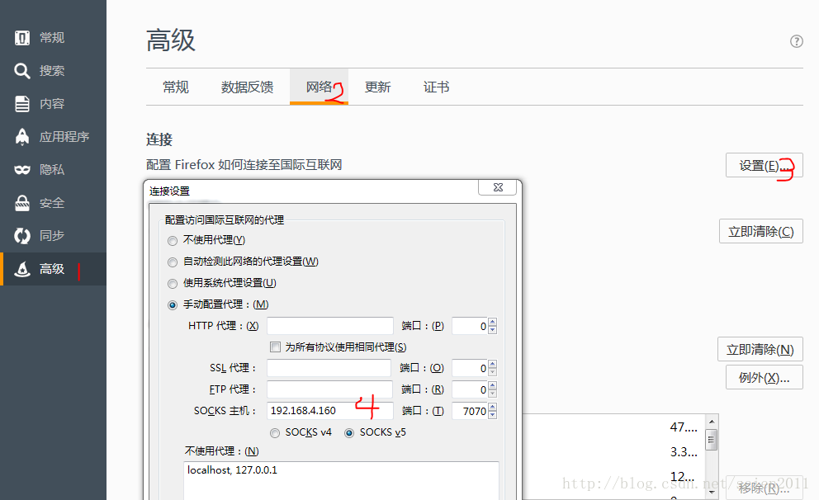Switch to the 网络 tab

click(x=320, y=87)
